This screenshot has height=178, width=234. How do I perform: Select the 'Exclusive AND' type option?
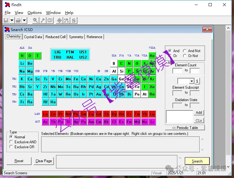[x=11, y=142]
